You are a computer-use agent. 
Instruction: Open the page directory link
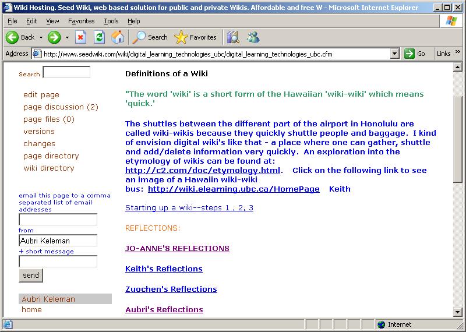(51, 156)
